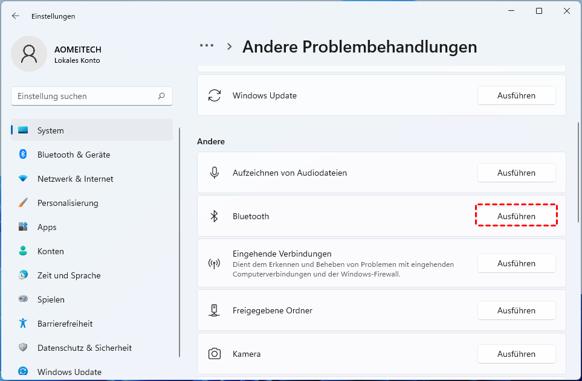Expand breadcrumb ellipsis menu

[x=206, y=46]
